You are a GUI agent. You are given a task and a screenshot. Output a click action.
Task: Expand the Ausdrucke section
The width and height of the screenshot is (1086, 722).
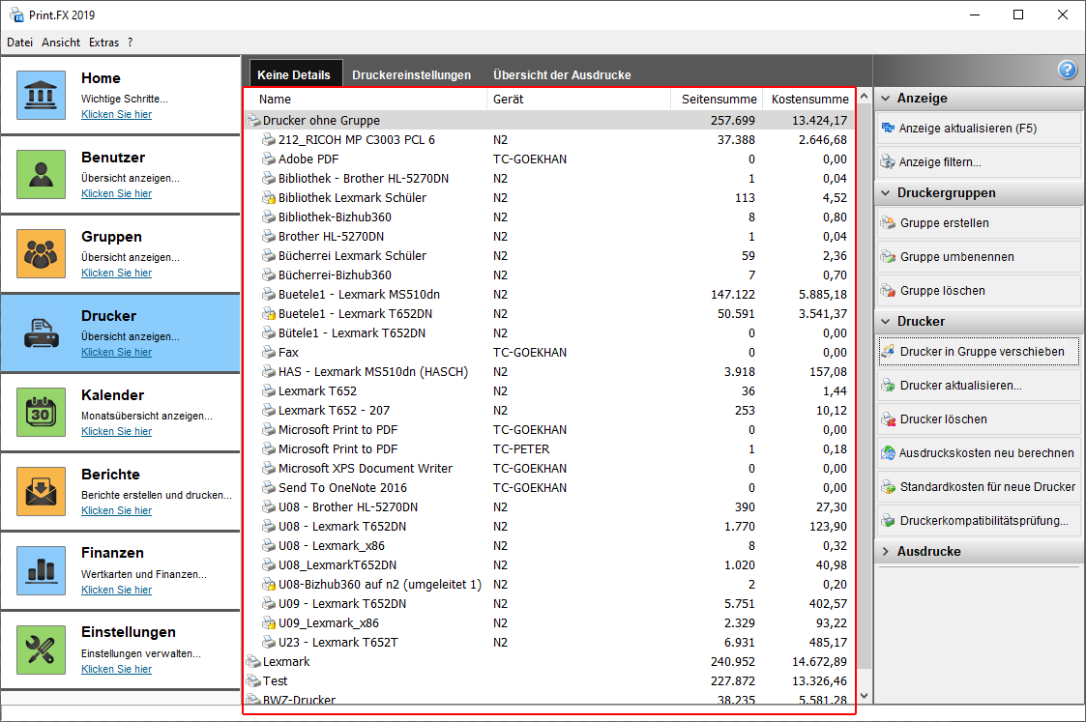pos(885,552)
